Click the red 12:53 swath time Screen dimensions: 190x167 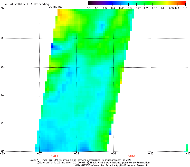131,156
